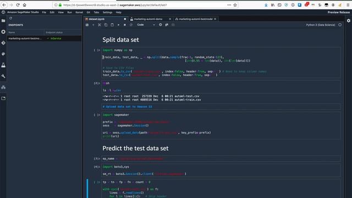Open the Code cell type dropdown
This screenshot has width=352, height=198.
146,25
